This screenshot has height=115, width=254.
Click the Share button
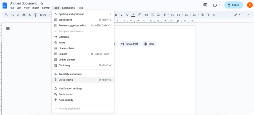[234, 5]
